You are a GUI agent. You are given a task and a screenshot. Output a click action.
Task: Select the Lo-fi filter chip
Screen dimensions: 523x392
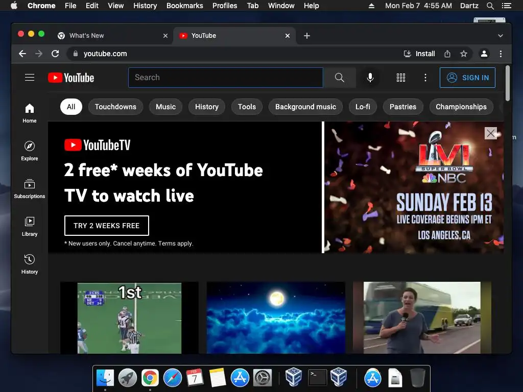click(x=363, y=107)
